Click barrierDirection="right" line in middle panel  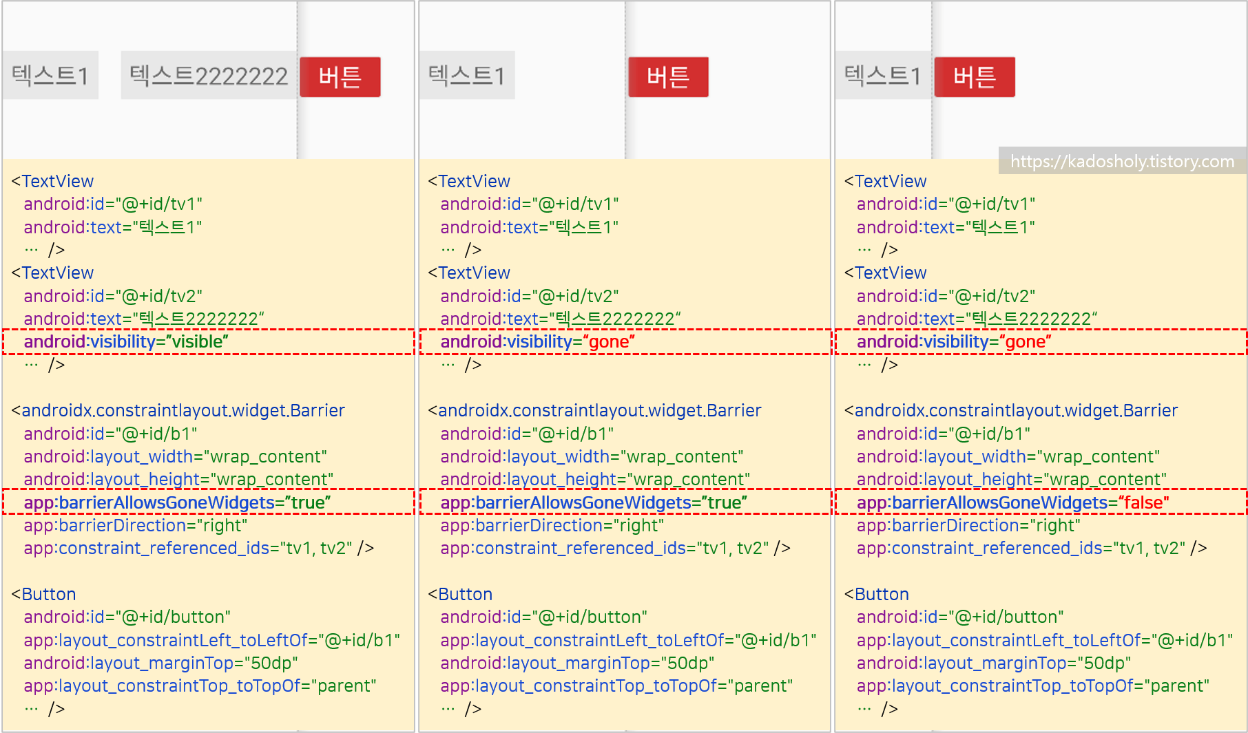tap(552, 526)
